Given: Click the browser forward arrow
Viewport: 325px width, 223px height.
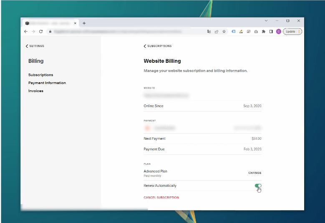Looking at the screenshot, I should click(33, 32).
